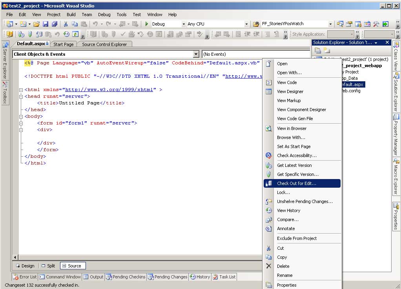Choose Get Latest Version context menu entry
This screenshot has width=401, height=289.
[302, 165]
